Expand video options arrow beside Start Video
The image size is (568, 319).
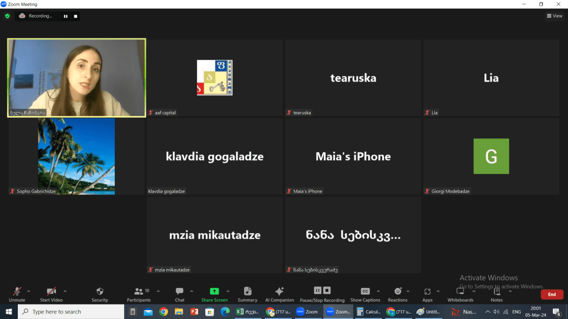[65, 291]
